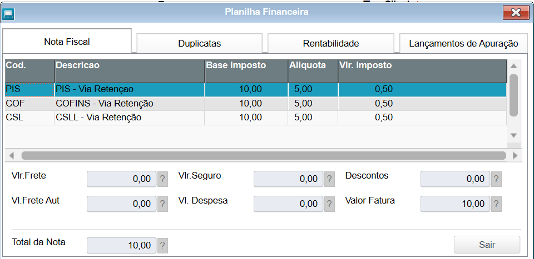Focus the Valor Fatura input field
Image resolution: width=534 pixels, height=259 pixels.
pos(454,204)
